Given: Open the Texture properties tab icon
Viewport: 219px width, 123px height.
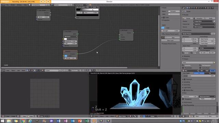Looking at the screenshot, I should (208, 8).
